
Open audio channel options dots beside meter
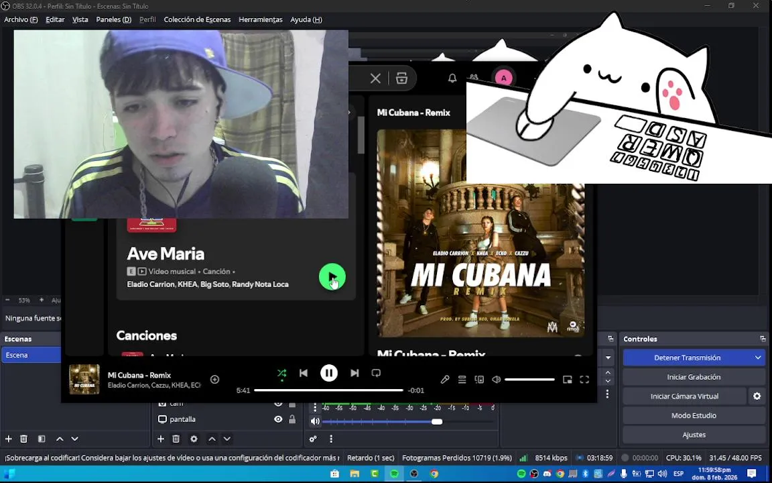316,408
